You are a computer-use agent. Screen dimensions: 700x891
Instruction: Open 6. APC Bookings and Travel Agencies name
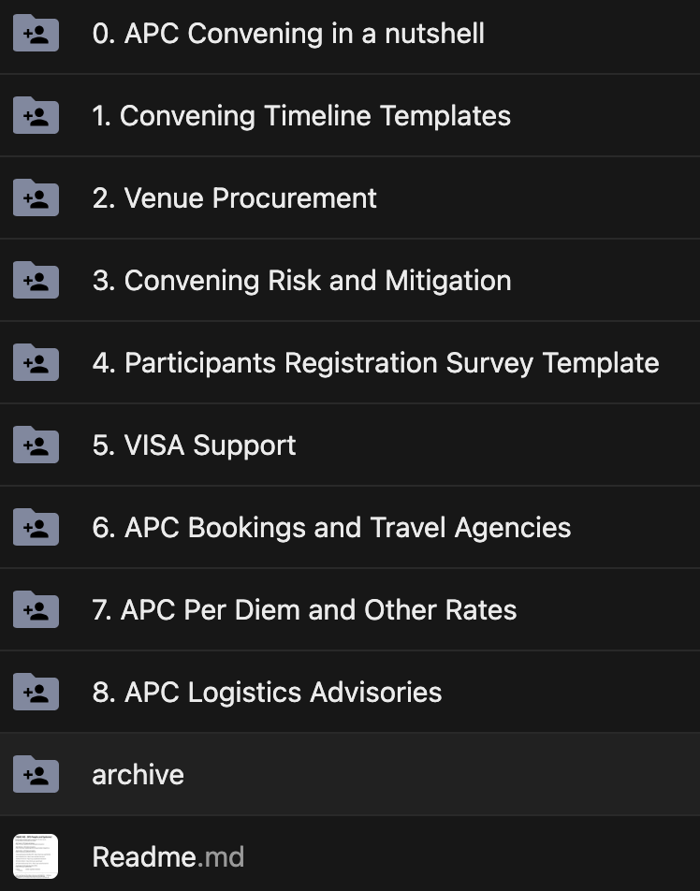click(x=331, y=528)
